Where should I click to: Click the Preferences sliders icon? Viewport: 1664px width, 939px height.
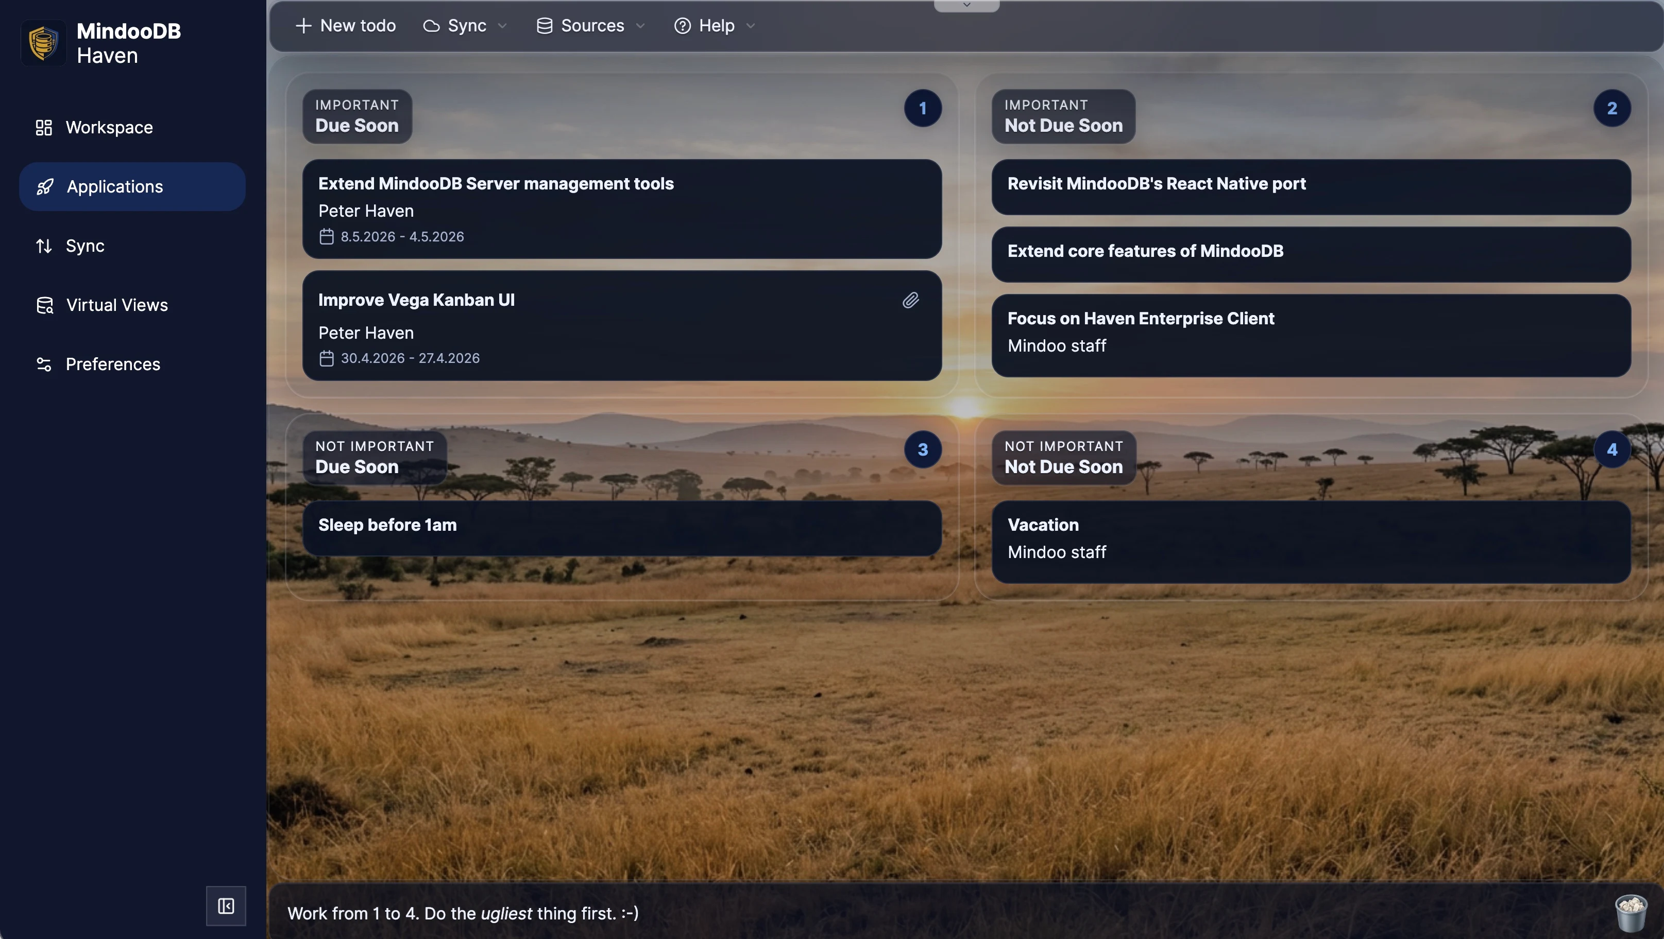click(x=44, y=364)
